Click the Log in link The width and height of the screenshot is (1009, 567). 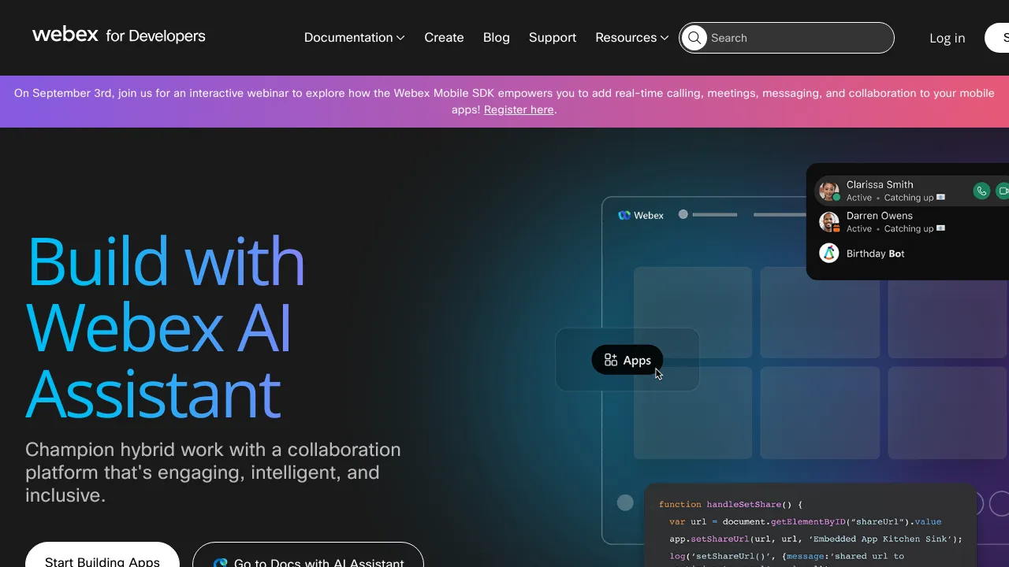tap(947, 38)
